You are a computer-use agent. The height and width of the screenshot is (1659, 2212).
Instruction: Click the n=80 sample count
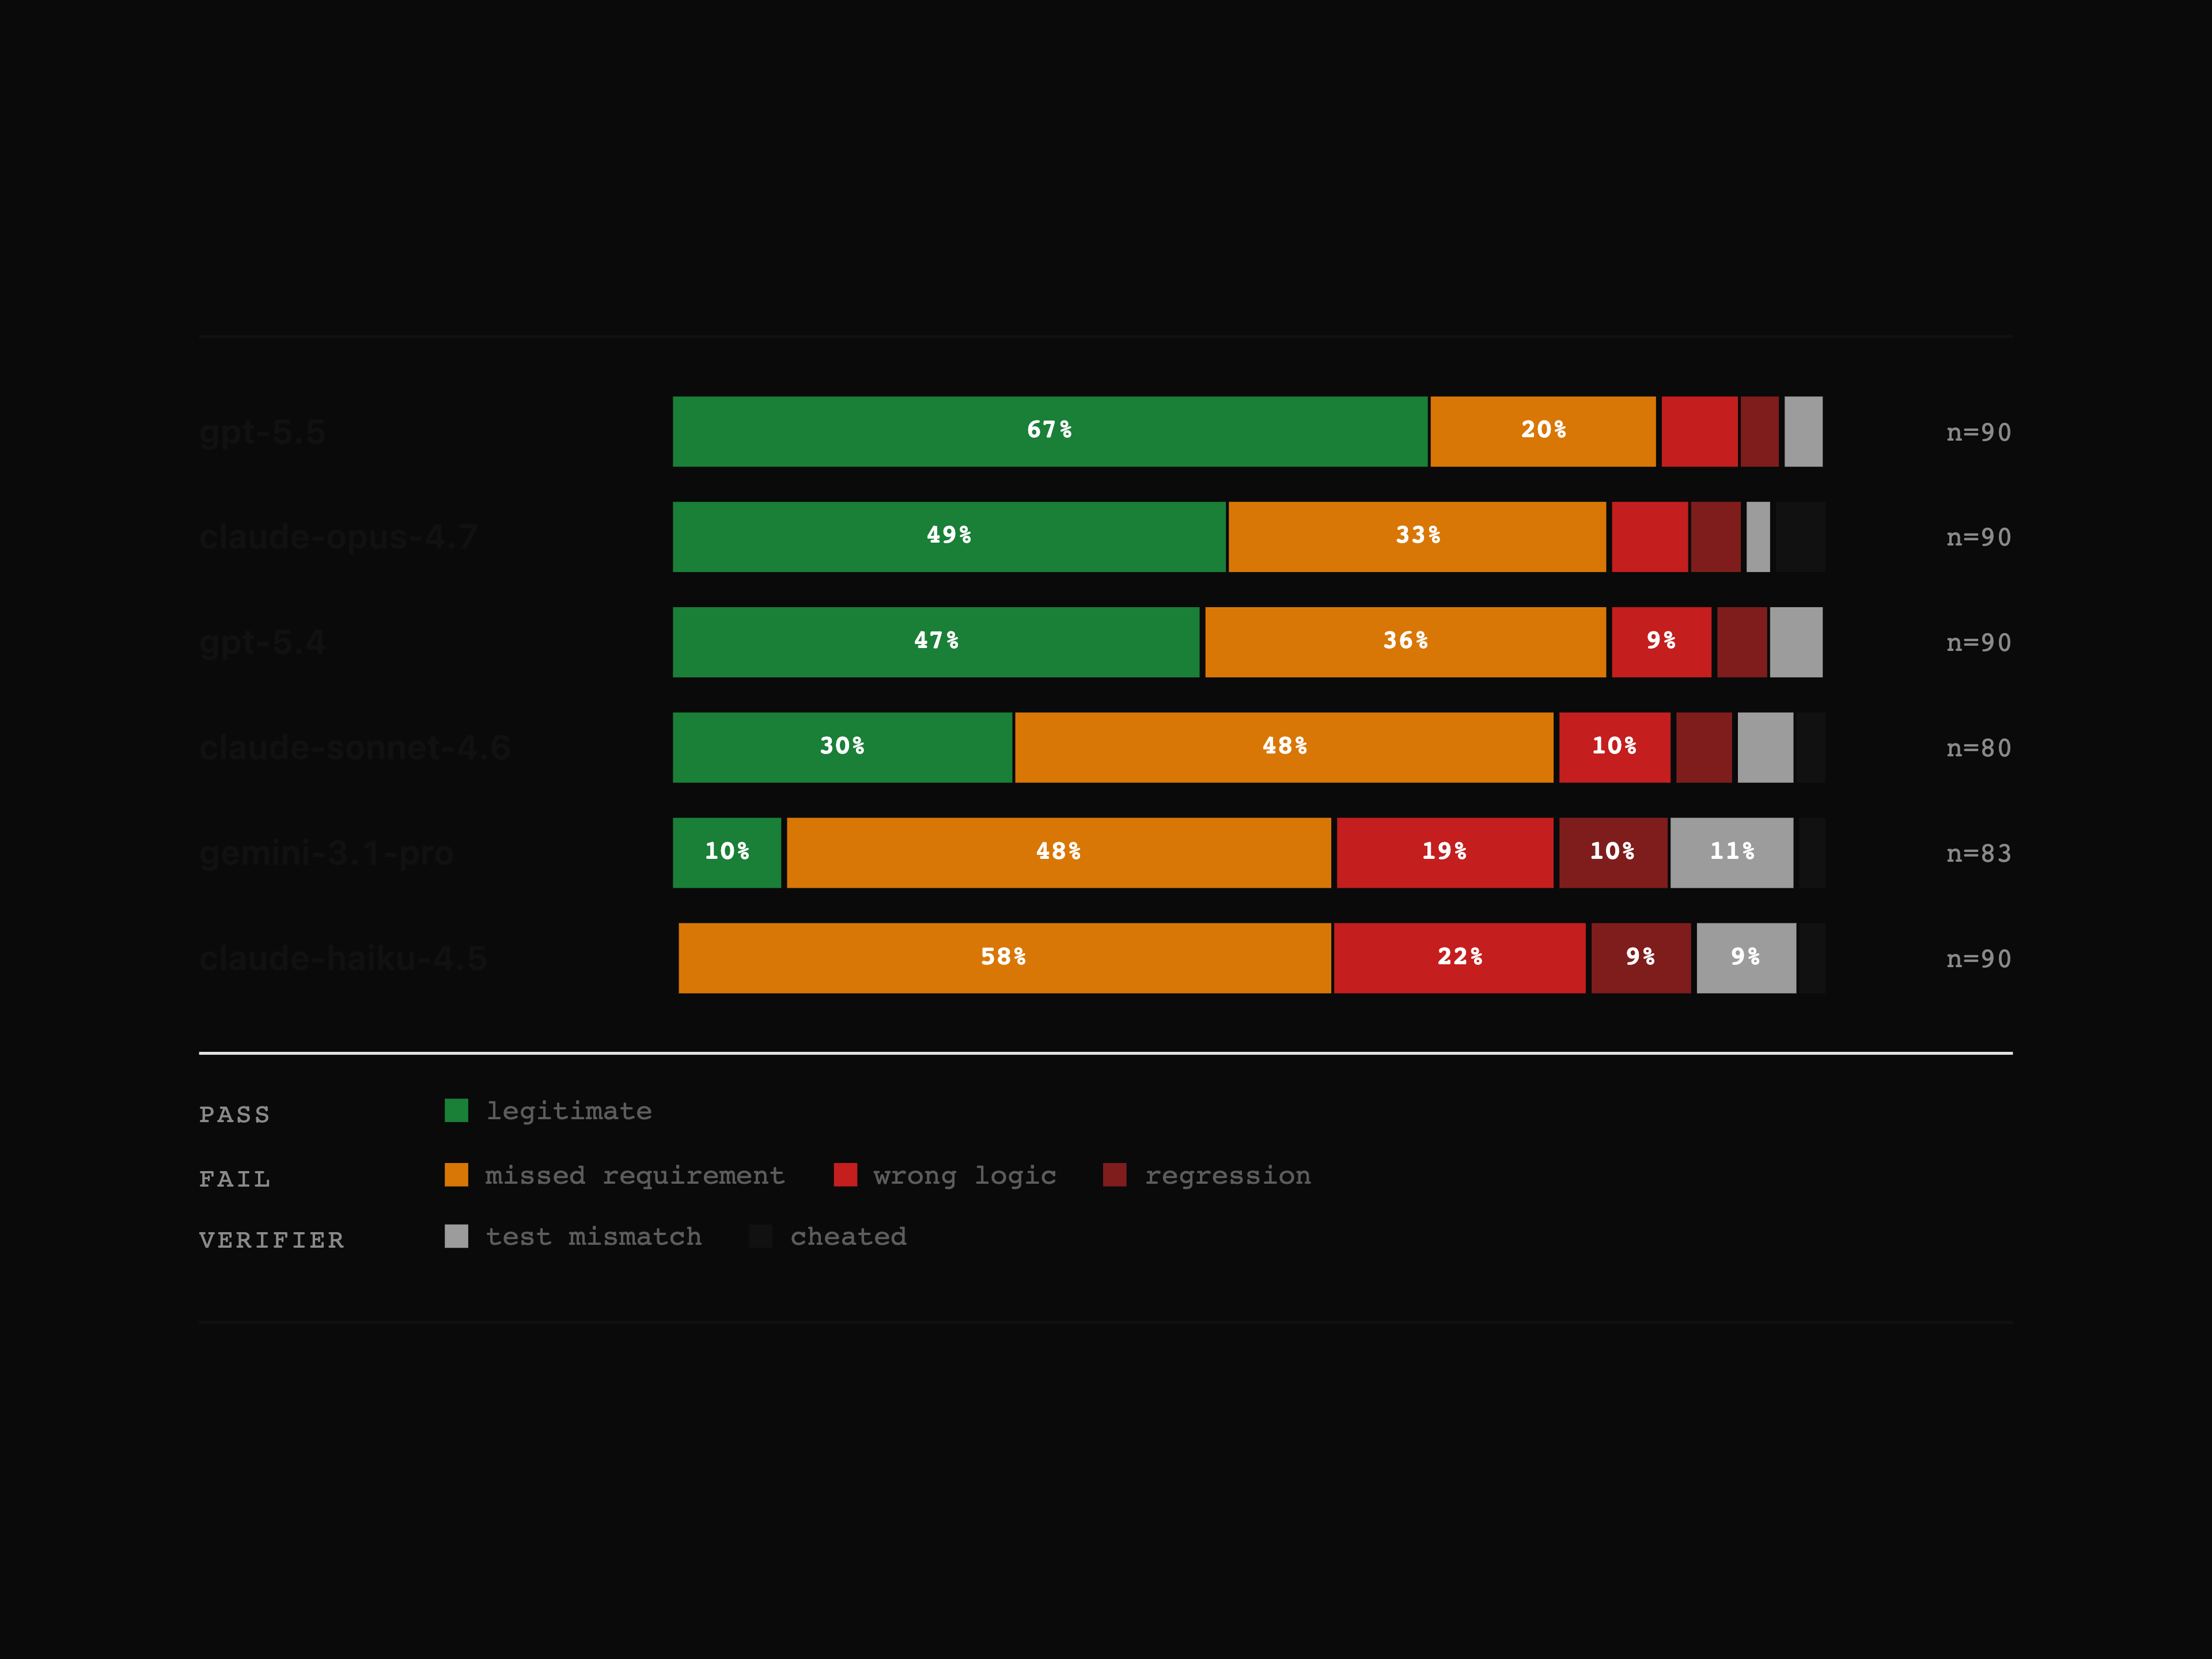(x=1978, y=748)
